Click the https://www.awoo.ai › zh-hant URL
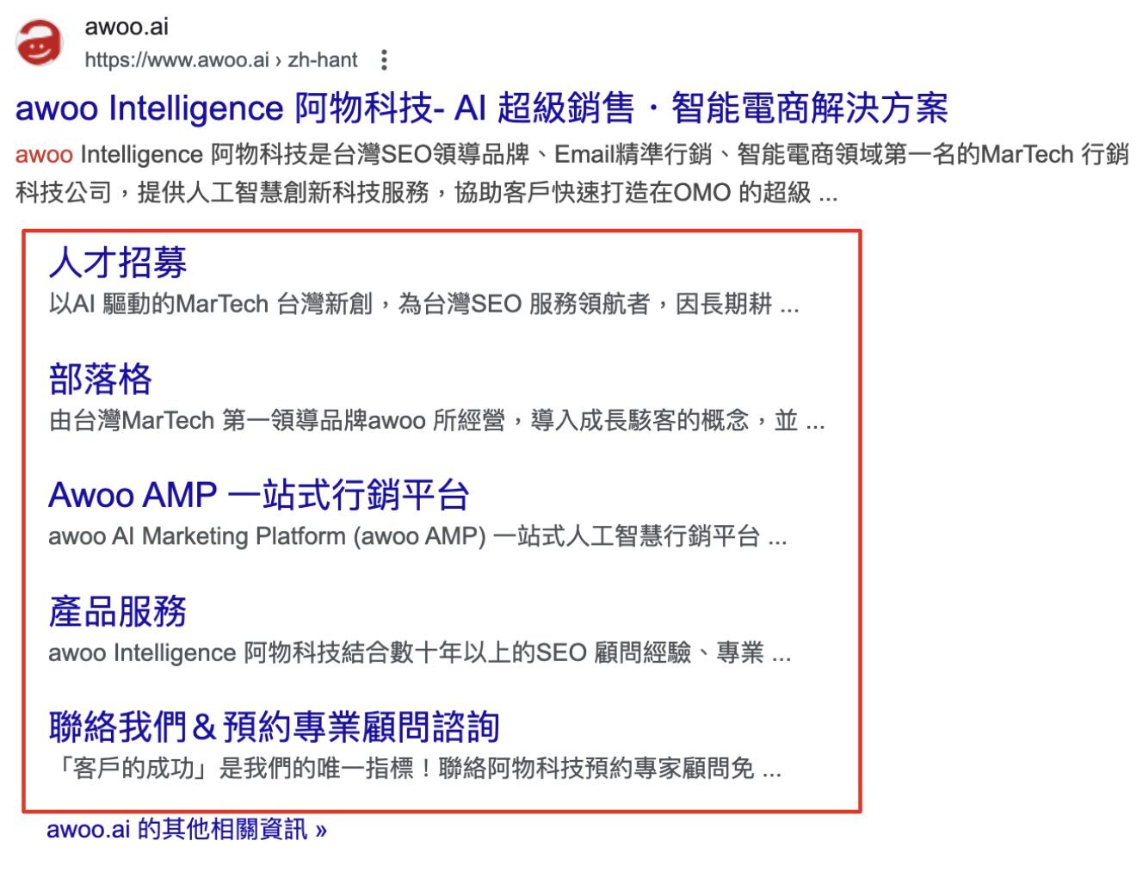 pyautogui.click(x=221, y=60)
